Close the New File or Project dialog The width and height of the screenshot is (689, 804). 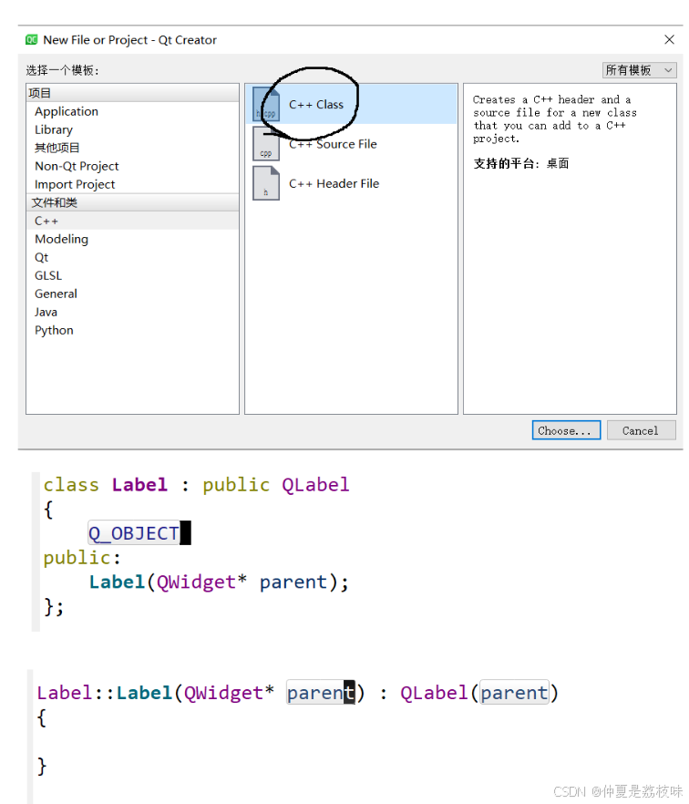pyautogui.click(x=669, y=39)
